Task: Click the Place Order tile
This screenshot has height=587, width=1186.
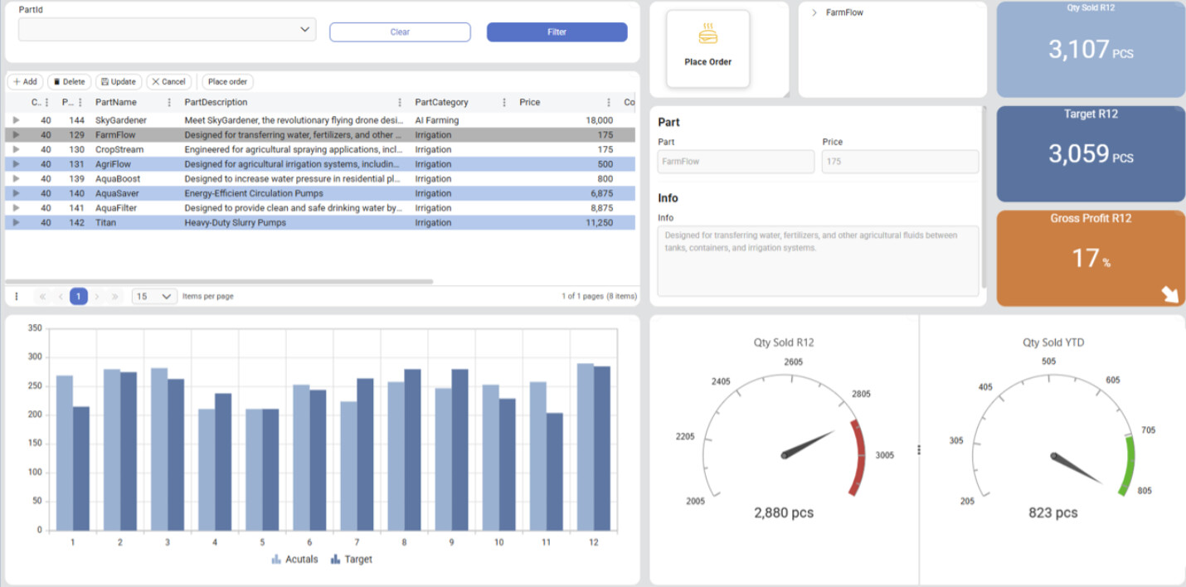Action: tap(708, 49)
